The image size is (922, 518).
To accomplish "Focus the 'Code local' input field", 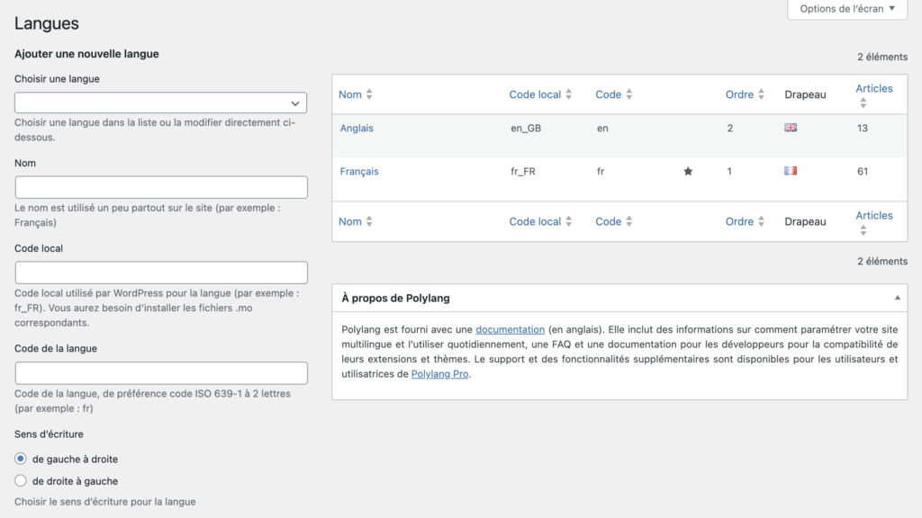I will (161, 272).
